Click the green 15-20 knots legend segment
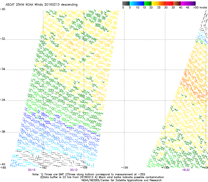 pos(148,3)
